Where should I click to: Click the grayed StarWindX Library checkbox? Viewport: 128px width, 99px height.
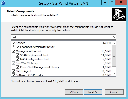14,63
